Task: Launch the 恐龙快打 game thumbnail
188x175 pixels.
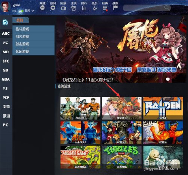Action: coord(81,108)
